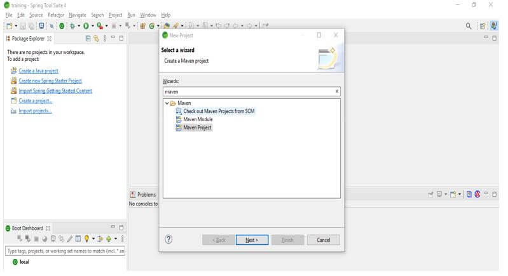Click the Save toolbar icon

[x=23, y=26]
